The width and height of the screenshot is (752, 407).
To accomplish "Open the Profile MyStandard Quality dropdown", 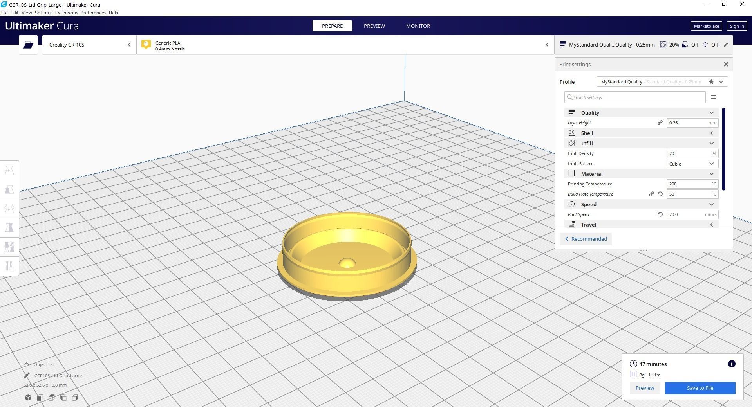I will [662, 82].
